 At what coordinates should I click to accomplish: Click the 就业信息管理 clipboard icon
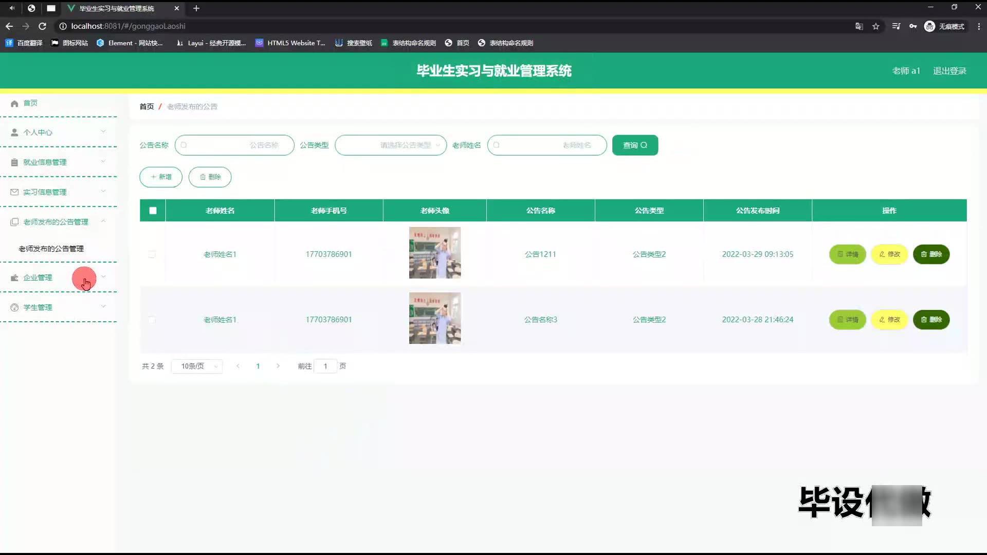[14, 162]
